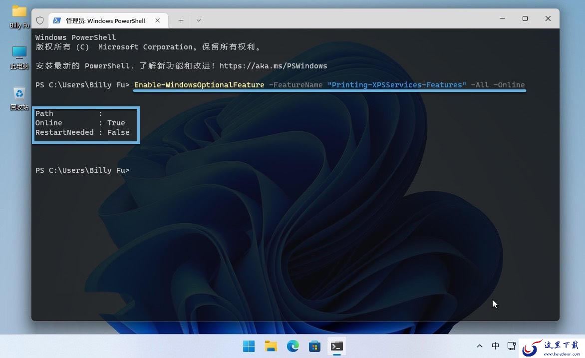Minimize the terminal window
The width and height of the screenshot is (585, 358).
(502, 18)
